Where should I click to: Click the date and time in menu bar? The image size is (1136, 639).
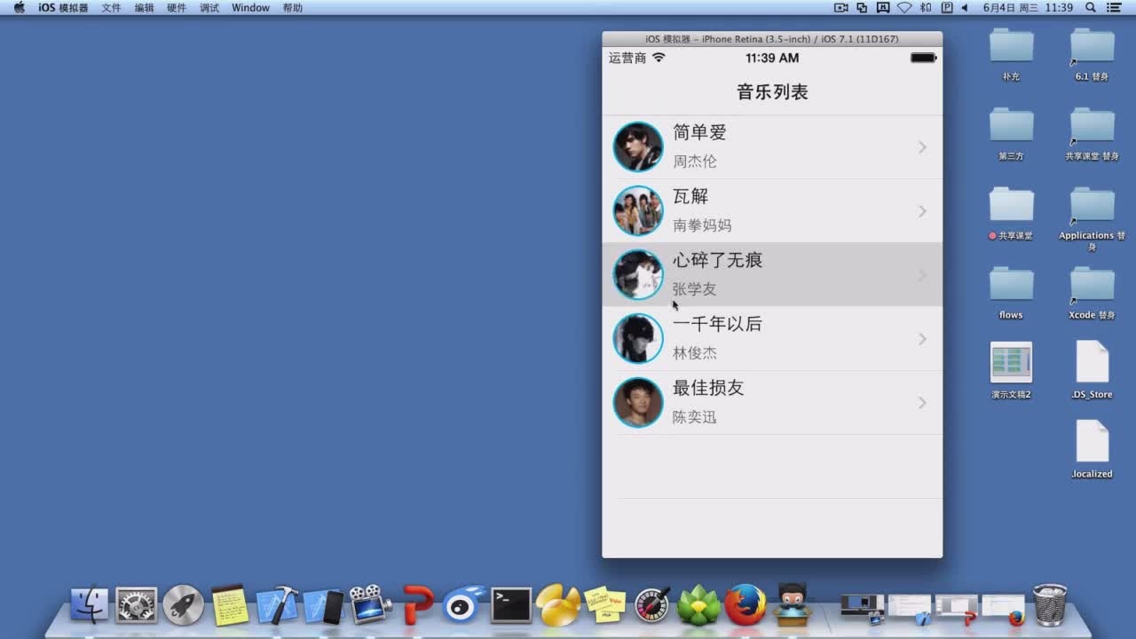(1028, 8)
